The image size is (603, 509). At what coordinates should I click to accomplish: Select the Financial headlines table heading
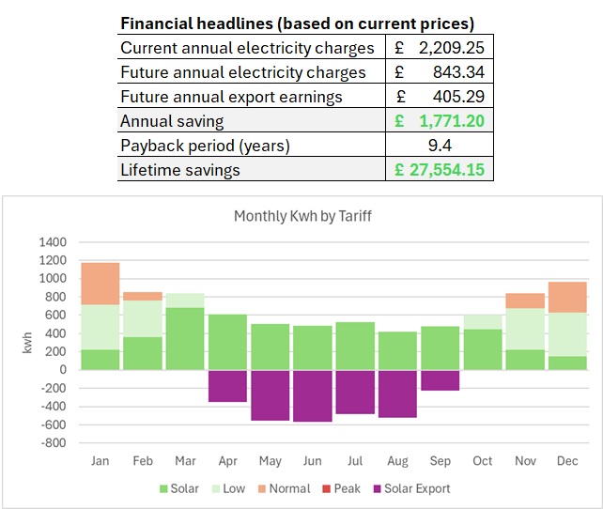(297, 23)
